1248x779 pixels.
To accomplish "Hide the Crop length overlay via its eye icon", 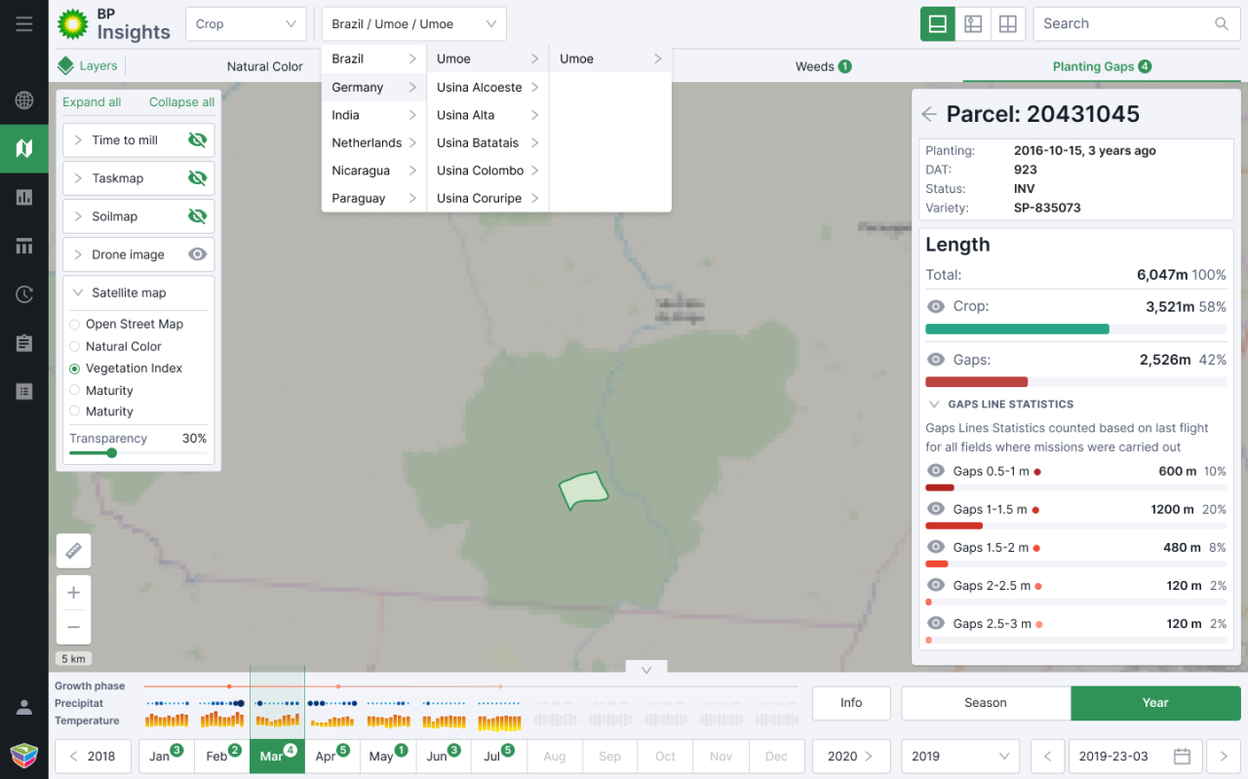I will tap(935, 306).
